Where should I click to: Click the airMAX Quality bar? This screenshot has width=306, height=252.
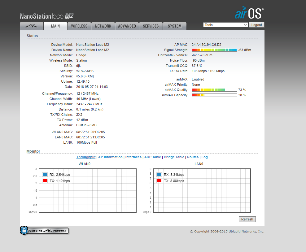click(214, 90)
